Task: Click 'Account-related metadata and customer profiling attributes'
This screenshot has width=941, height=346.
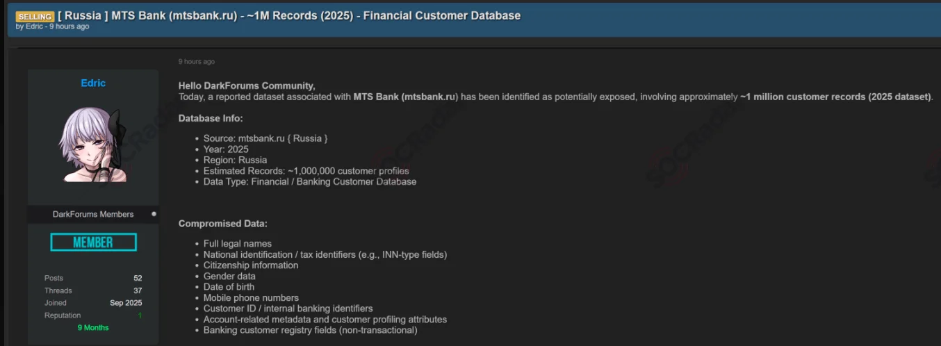Action: (325, 320)
